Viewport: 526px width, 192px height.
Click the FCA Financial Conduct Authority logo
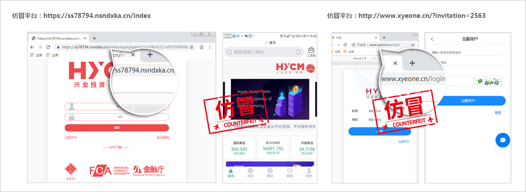click(109, 171)
